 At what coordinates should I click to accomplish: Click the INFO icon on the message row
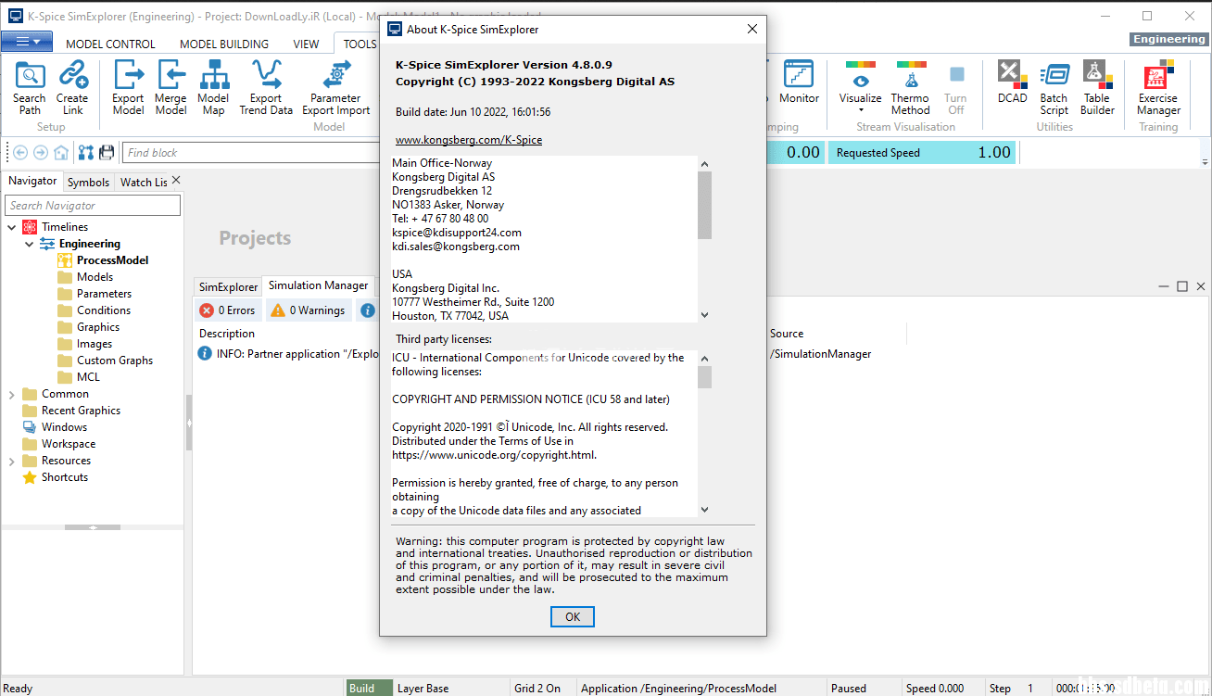[x=205, y=353]
